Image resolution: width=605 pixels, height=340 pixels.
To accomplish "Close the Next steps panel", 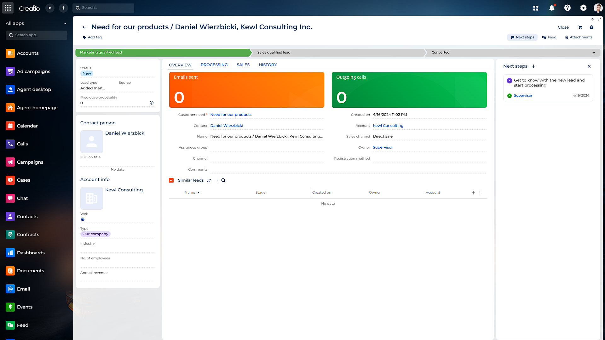I will [x=589, y=66].
